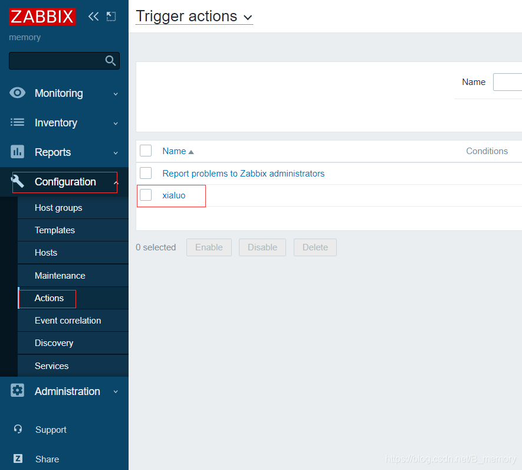The height and width of the screenshot is (470, 522).
Task: Click the Configuration wrench icon
Action: click(17, 181)
